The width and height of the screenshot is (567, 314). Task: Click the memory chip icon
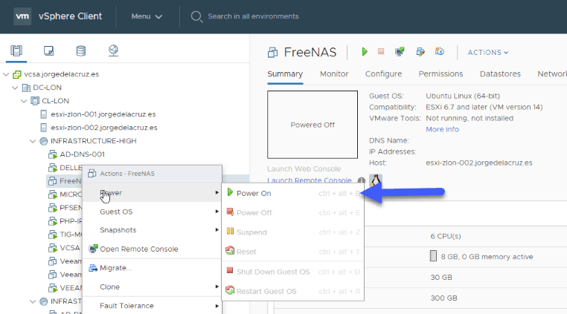[x=433, y=256]
